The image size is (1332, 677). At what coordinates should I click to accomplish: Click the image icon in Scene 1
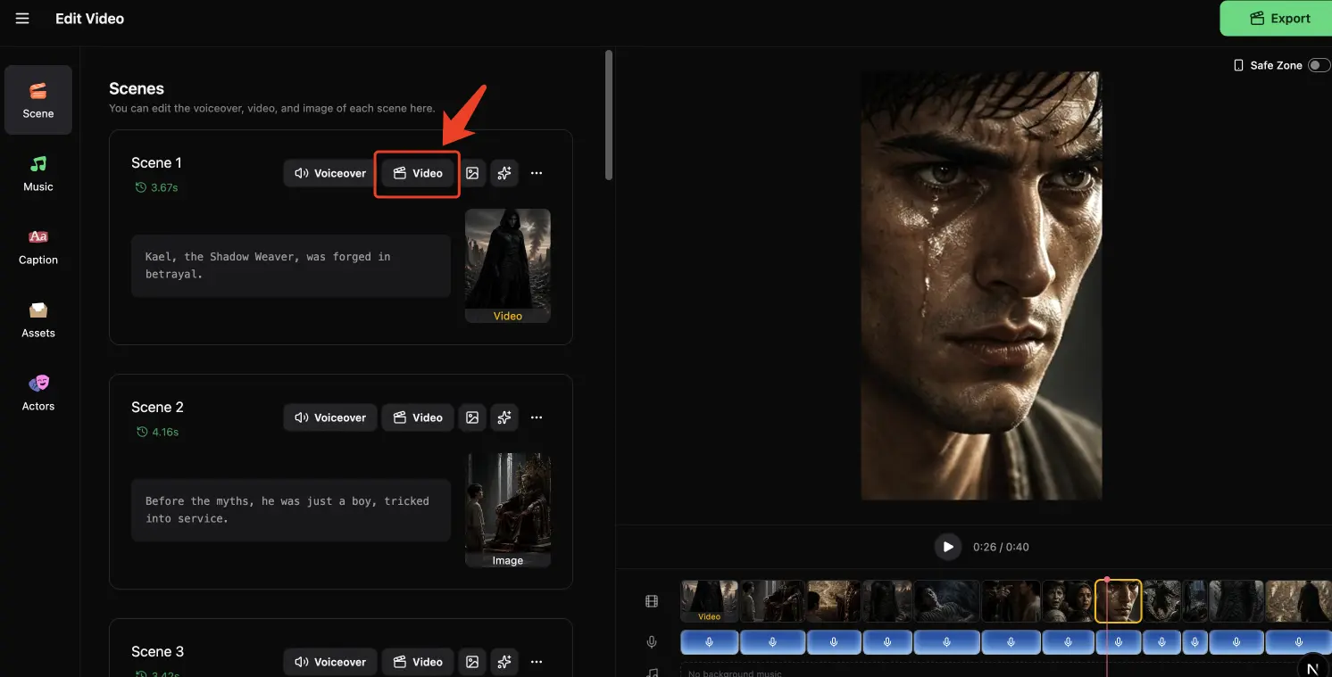pyautogui.click(x=472, y=173)
